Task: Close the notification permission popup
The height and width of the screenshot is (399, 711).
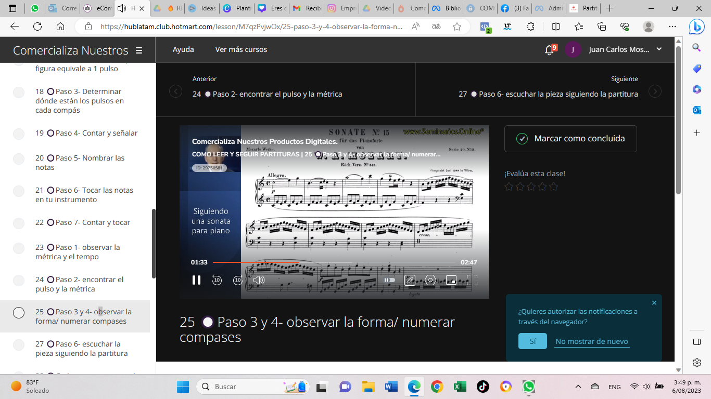Action: (654, 303)
